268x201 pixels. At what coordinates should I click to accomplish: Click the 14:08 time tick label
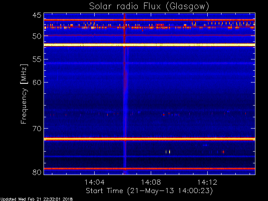click(x=151, y=182)
